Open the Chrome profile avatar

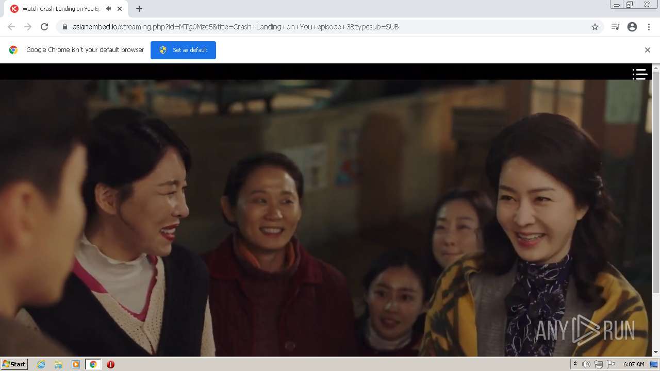point(632,27)
